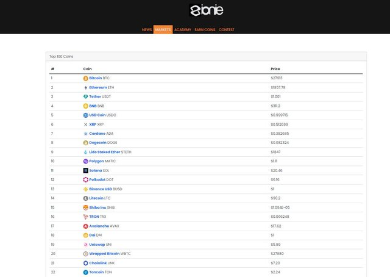390x277 pixels.
Task: Click the Shiba Inu coin icon
Action: click(x=85, y=207)
